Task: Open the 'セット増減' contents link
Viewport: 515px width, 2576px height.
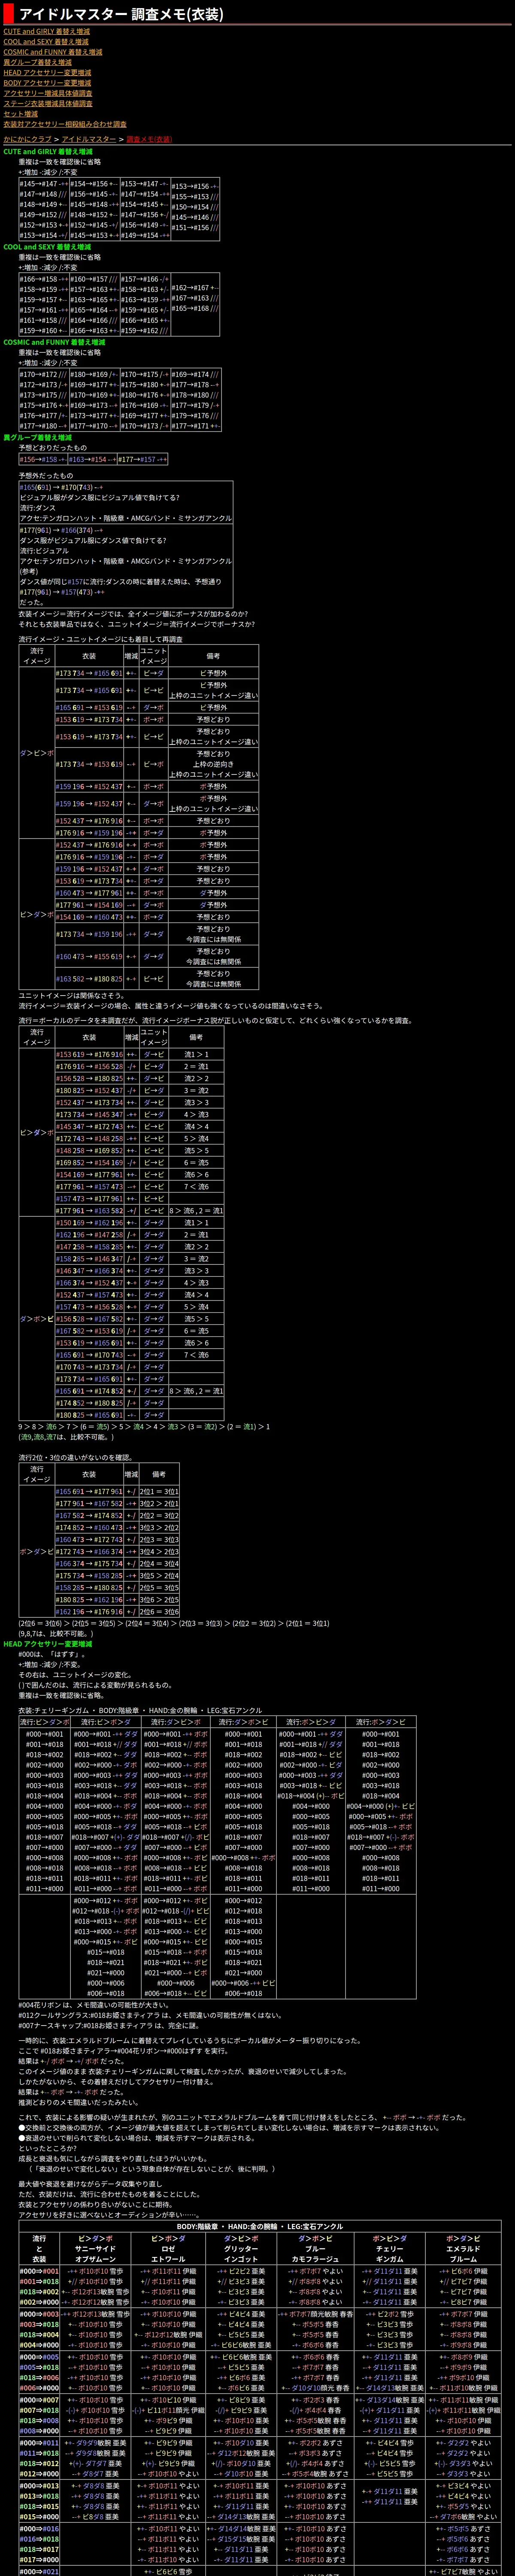Action: tap(20, 114)
